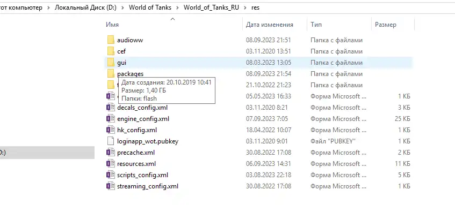The image size is (455, 205).
Task: Select hk_config.xml file name
Action: pos(137,130)
